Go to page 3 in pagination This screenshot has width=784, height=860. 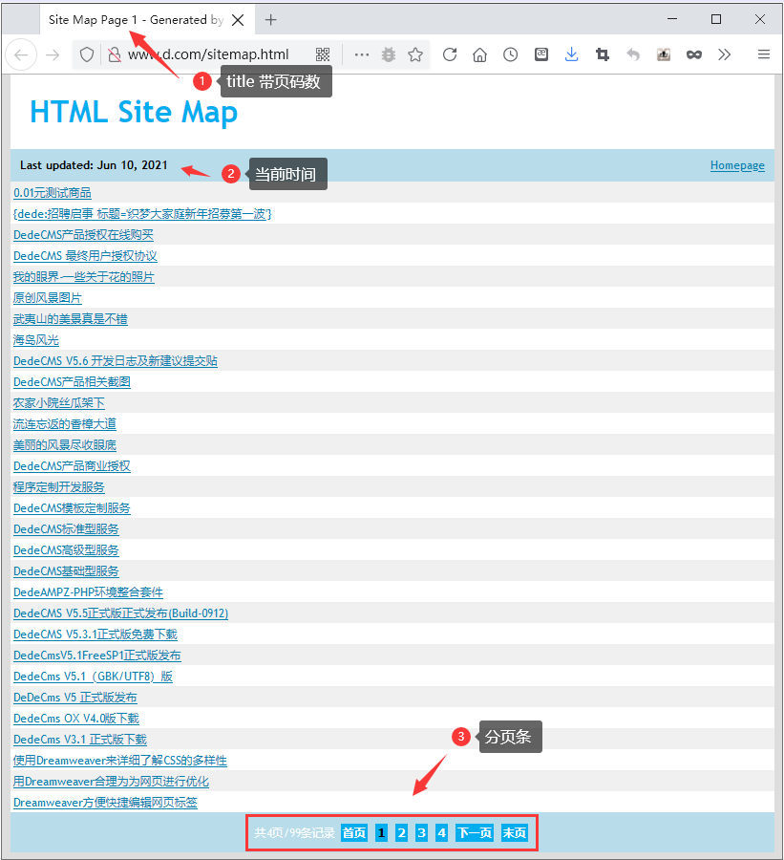[421, 833]
